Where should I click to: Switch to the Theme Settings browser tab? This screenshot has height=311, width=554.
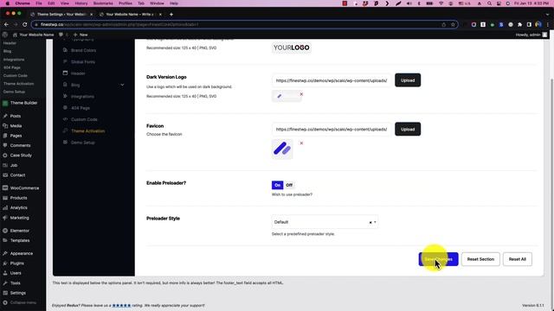point(61,15)
